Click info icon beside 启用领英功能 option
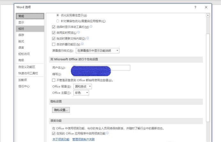Image resolution: width=221 pixels, height=142 pixels. (x=107, y=133)
